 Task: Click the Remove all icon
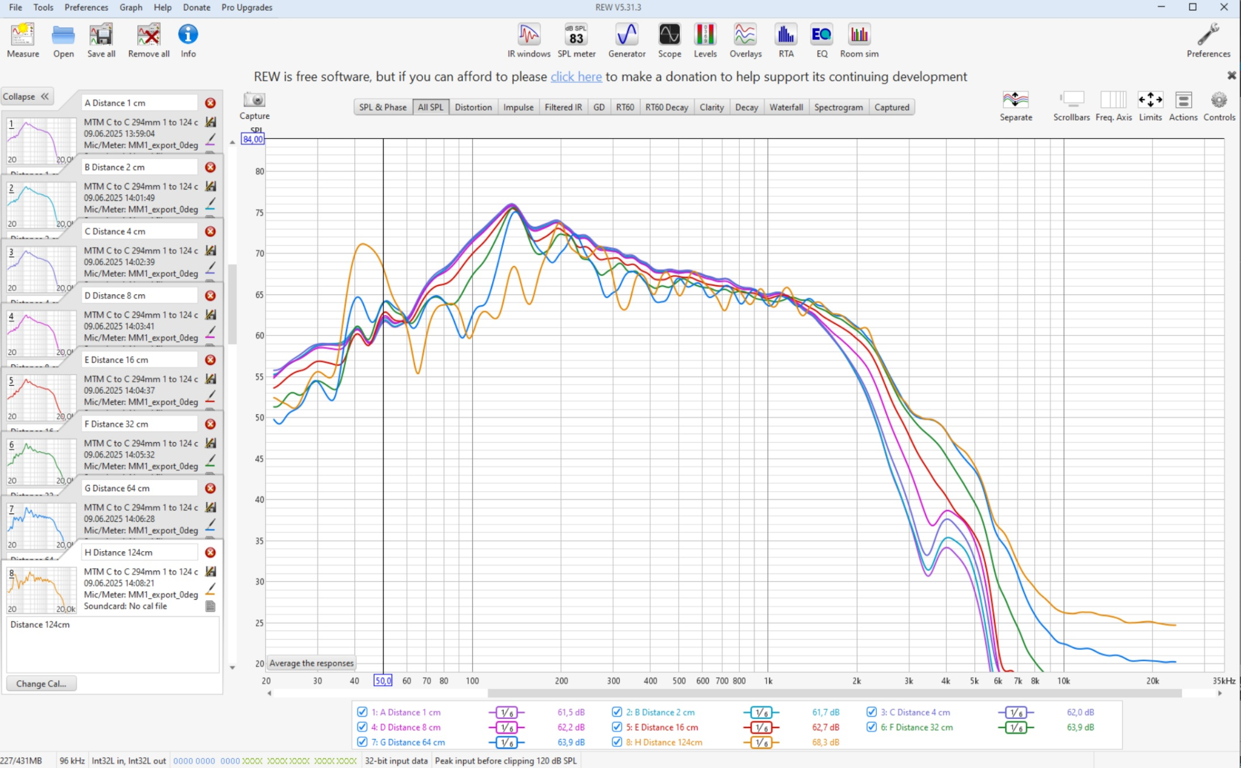click(x=148, y=41)
